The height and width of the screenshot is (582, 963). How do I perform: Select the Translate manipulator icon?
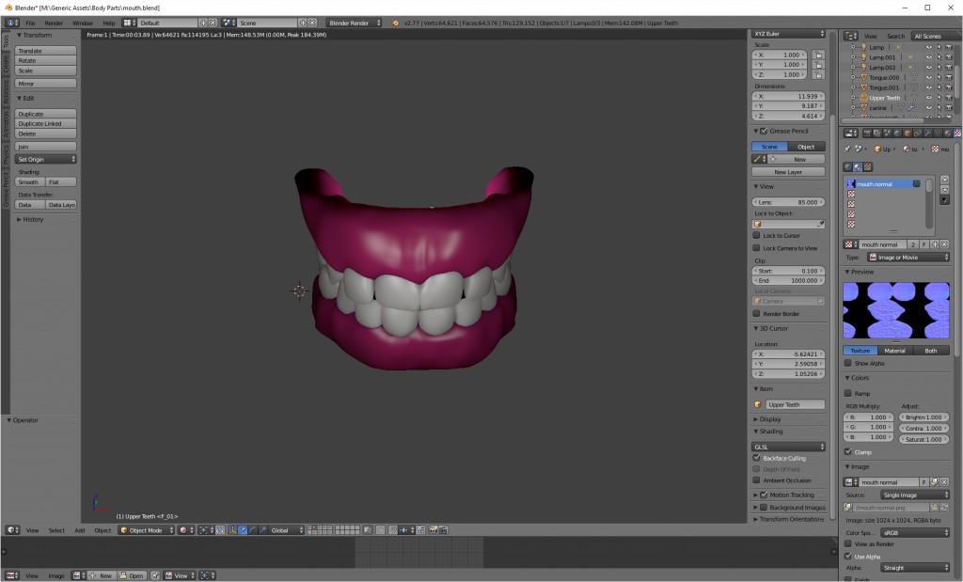[x=243, y=529]
